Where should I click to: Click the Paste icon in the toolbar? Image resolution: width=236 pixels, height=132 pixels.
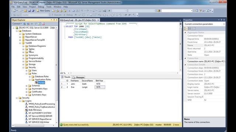click(77, 11)
